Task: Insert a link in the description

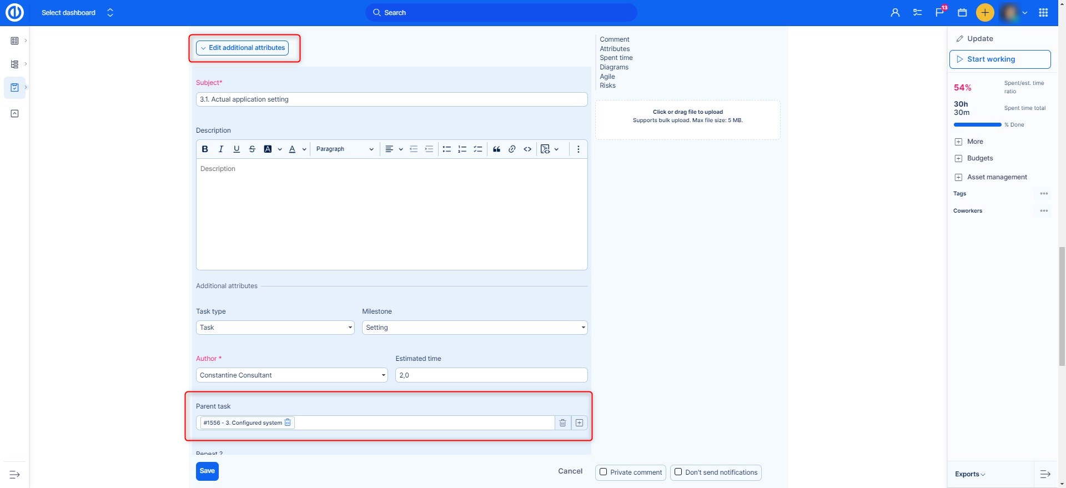Action: tap(512, 149)
